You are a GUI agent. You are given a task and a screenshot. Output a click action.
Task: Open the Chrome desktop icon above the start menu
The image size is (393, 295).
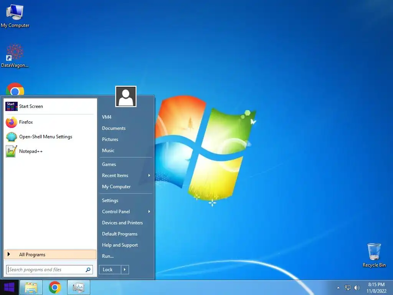tap(15, 89)
